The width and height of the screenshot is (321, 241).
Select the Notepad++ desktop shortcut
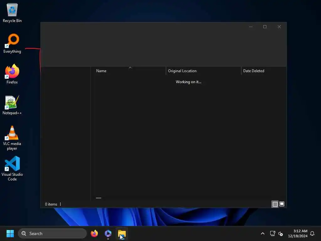pyautogui.click(x=12, y=105)
